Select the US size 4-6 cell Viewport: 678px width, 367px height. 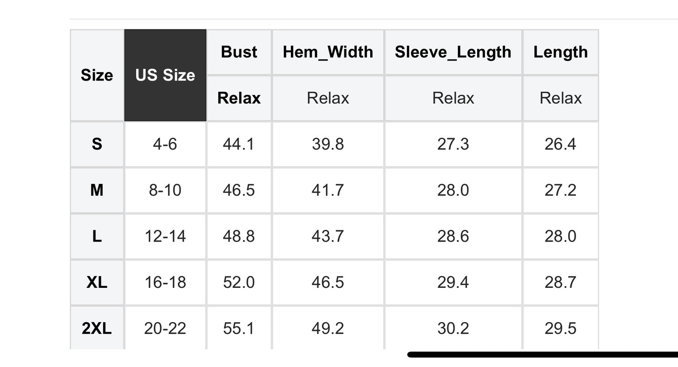tap(165, 144)
